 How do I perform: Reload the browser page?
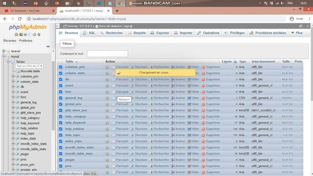(x=20, y=19)
